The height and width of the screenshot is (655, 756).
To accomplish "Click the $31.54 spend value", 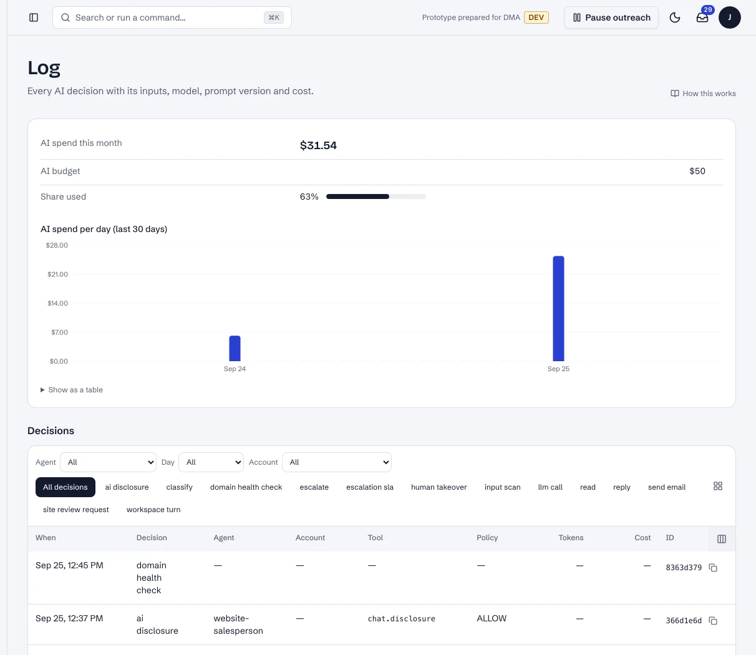I will point(318,145).
